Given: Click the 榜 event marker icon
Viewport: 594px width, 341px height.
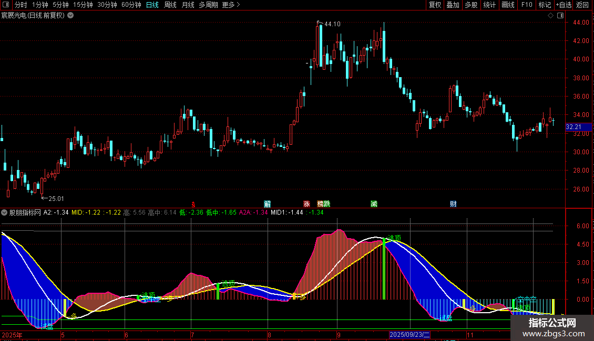Looking at the screenshot, I should [x=320, y=204].
